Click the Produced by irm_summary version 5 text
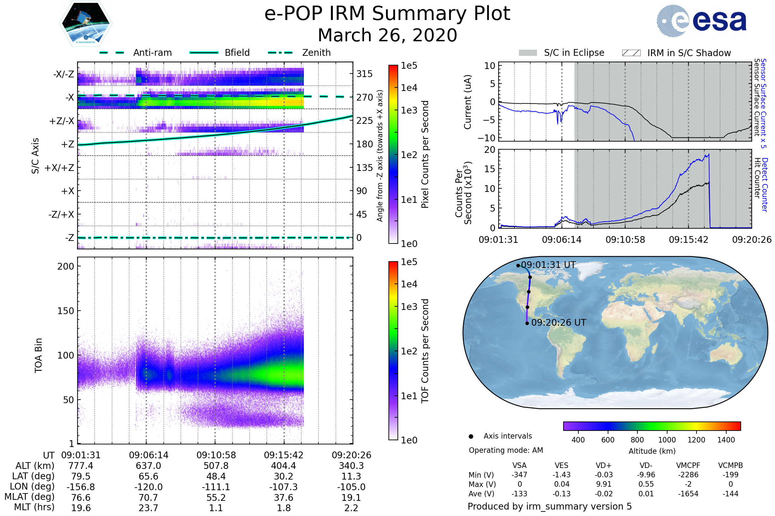 (x=550, y=506)
